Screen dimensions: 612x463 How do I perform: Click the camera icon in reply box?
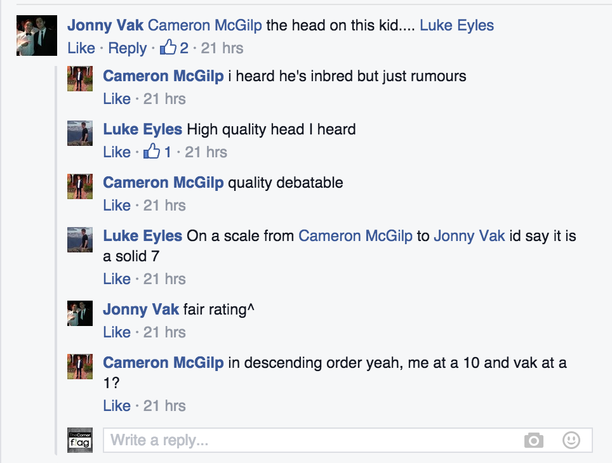(x=534, y=440)
